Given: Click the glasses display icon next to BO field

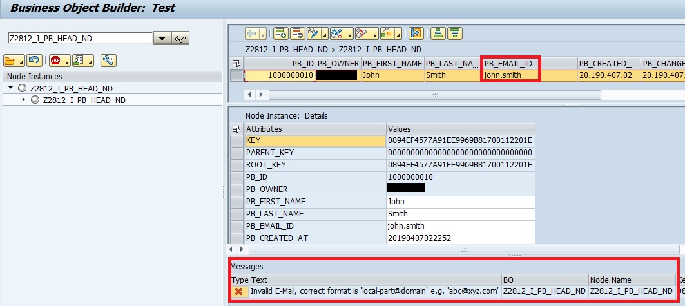Looking at the screenshot, I should [x=180, y=39].
